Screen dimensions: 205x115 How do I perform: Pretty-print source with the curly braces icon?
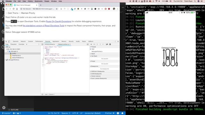click(42, 95)
